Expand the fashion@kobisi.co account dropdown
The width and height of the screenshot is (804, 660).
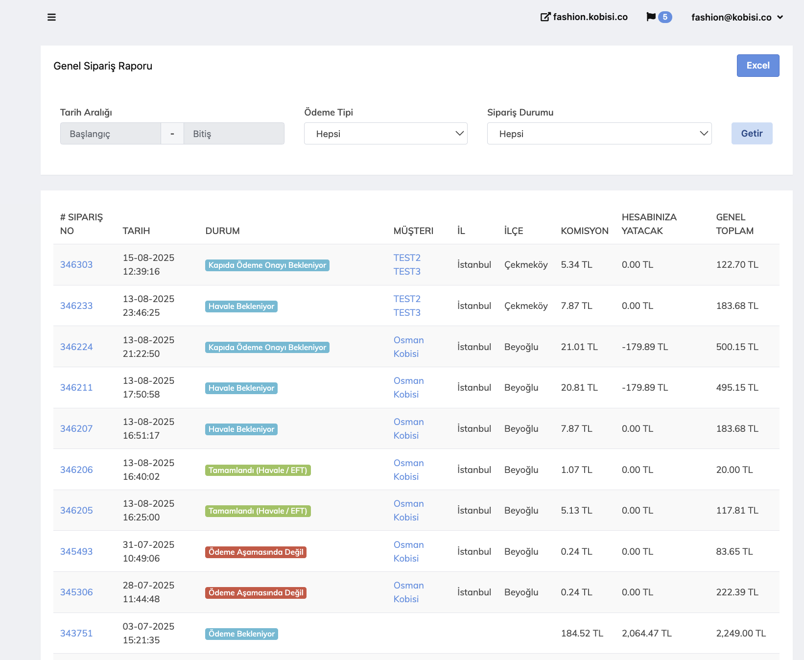737,17
